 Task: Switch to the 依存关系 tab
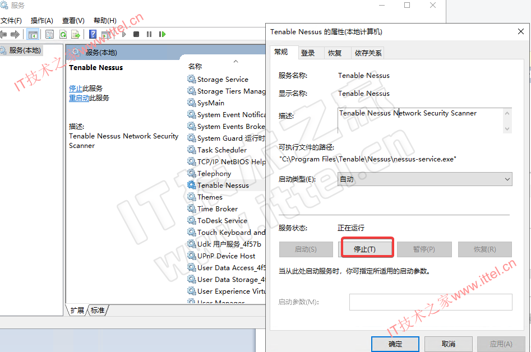pyautogui.click(x=368, y=53)
